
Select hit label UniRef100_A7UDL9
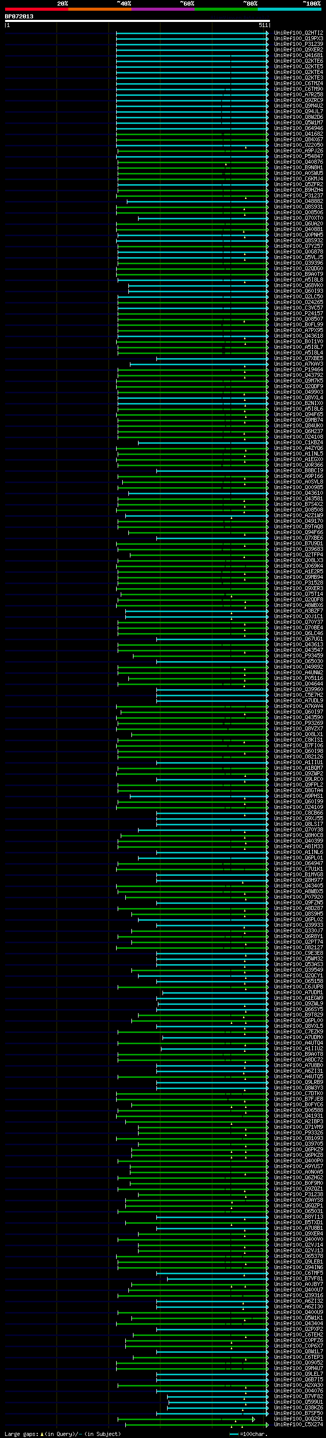(298, 700)
